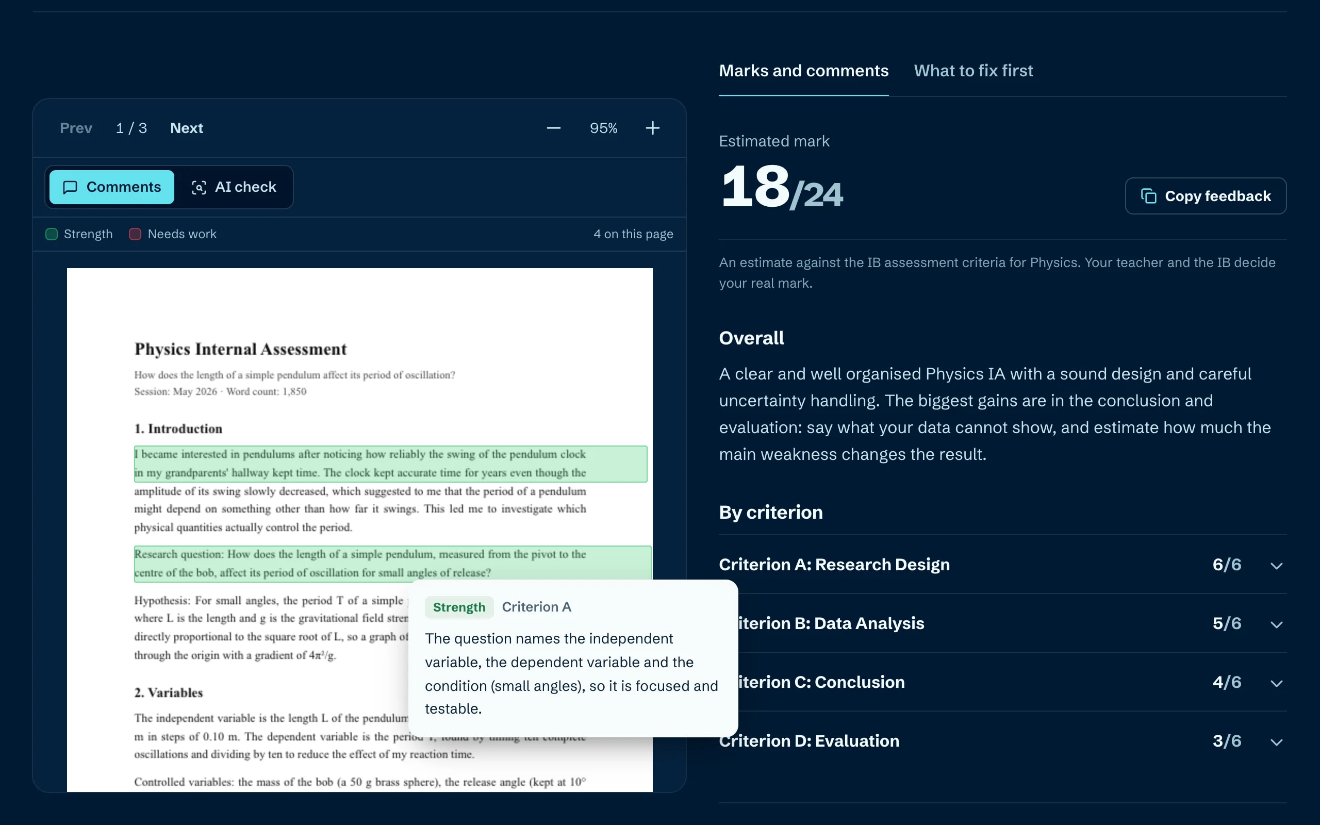Click the '4 on this page' count

(633, 234)
